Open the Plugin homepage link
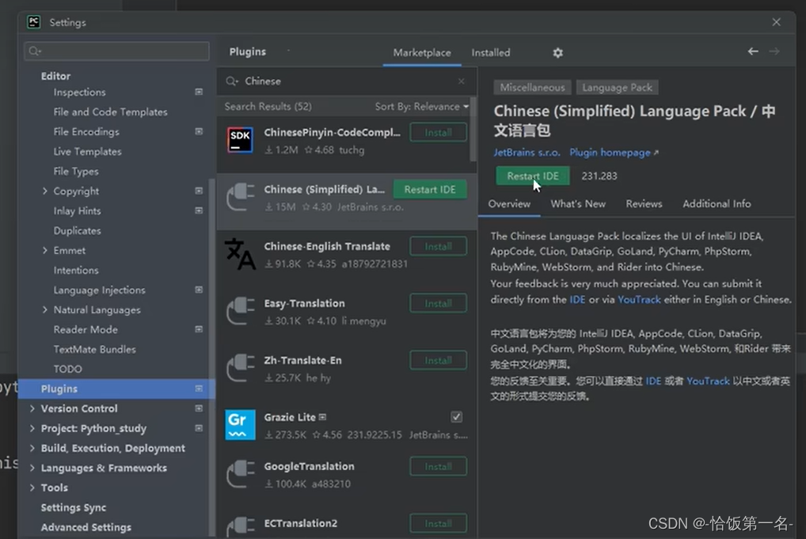Image resolution: width=806 pixels, height=539 pixels. (614, 153)
